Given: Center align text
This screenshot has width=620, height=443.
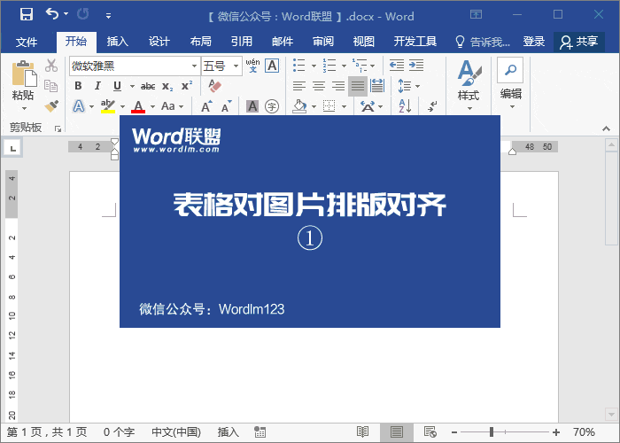Looking at the screenshot, I should [x=319, y=86].
